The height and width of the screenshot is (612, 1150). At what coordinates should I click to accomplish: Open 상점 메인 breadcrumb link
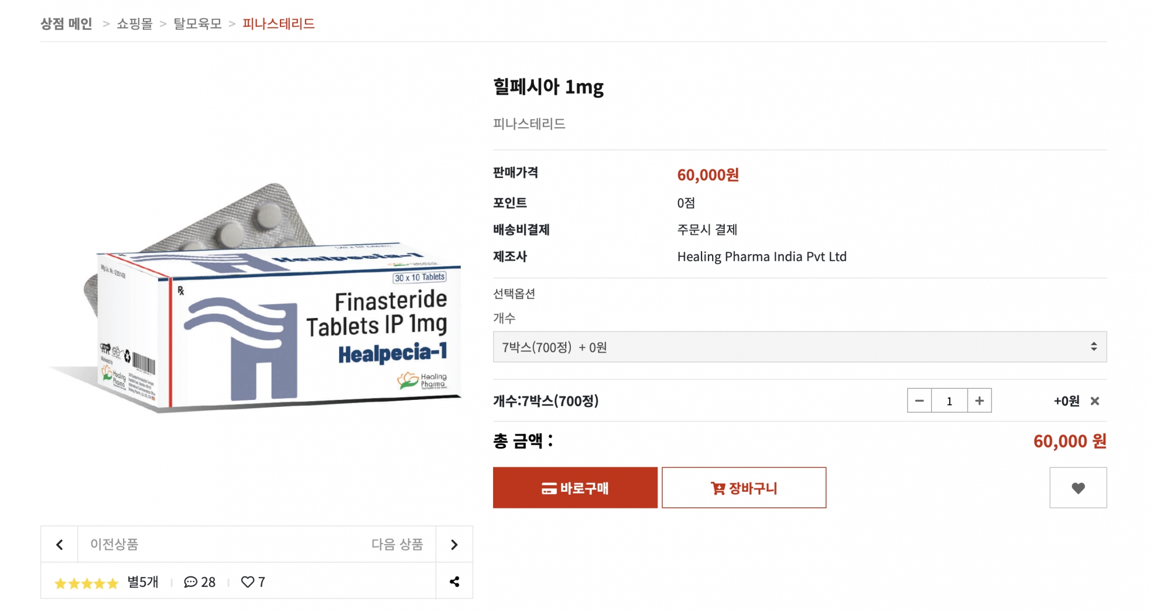pos(66,24)
